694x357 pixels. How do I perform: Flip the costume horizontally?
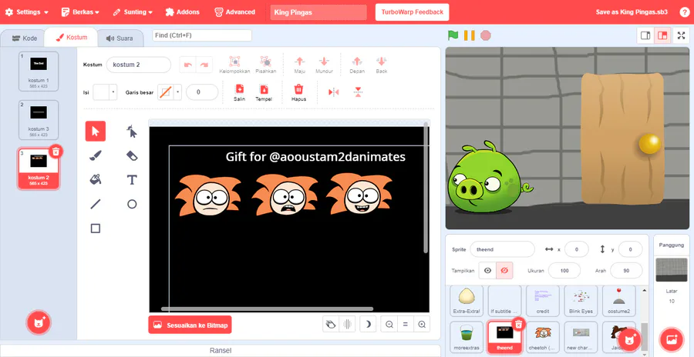coord(333,92)
